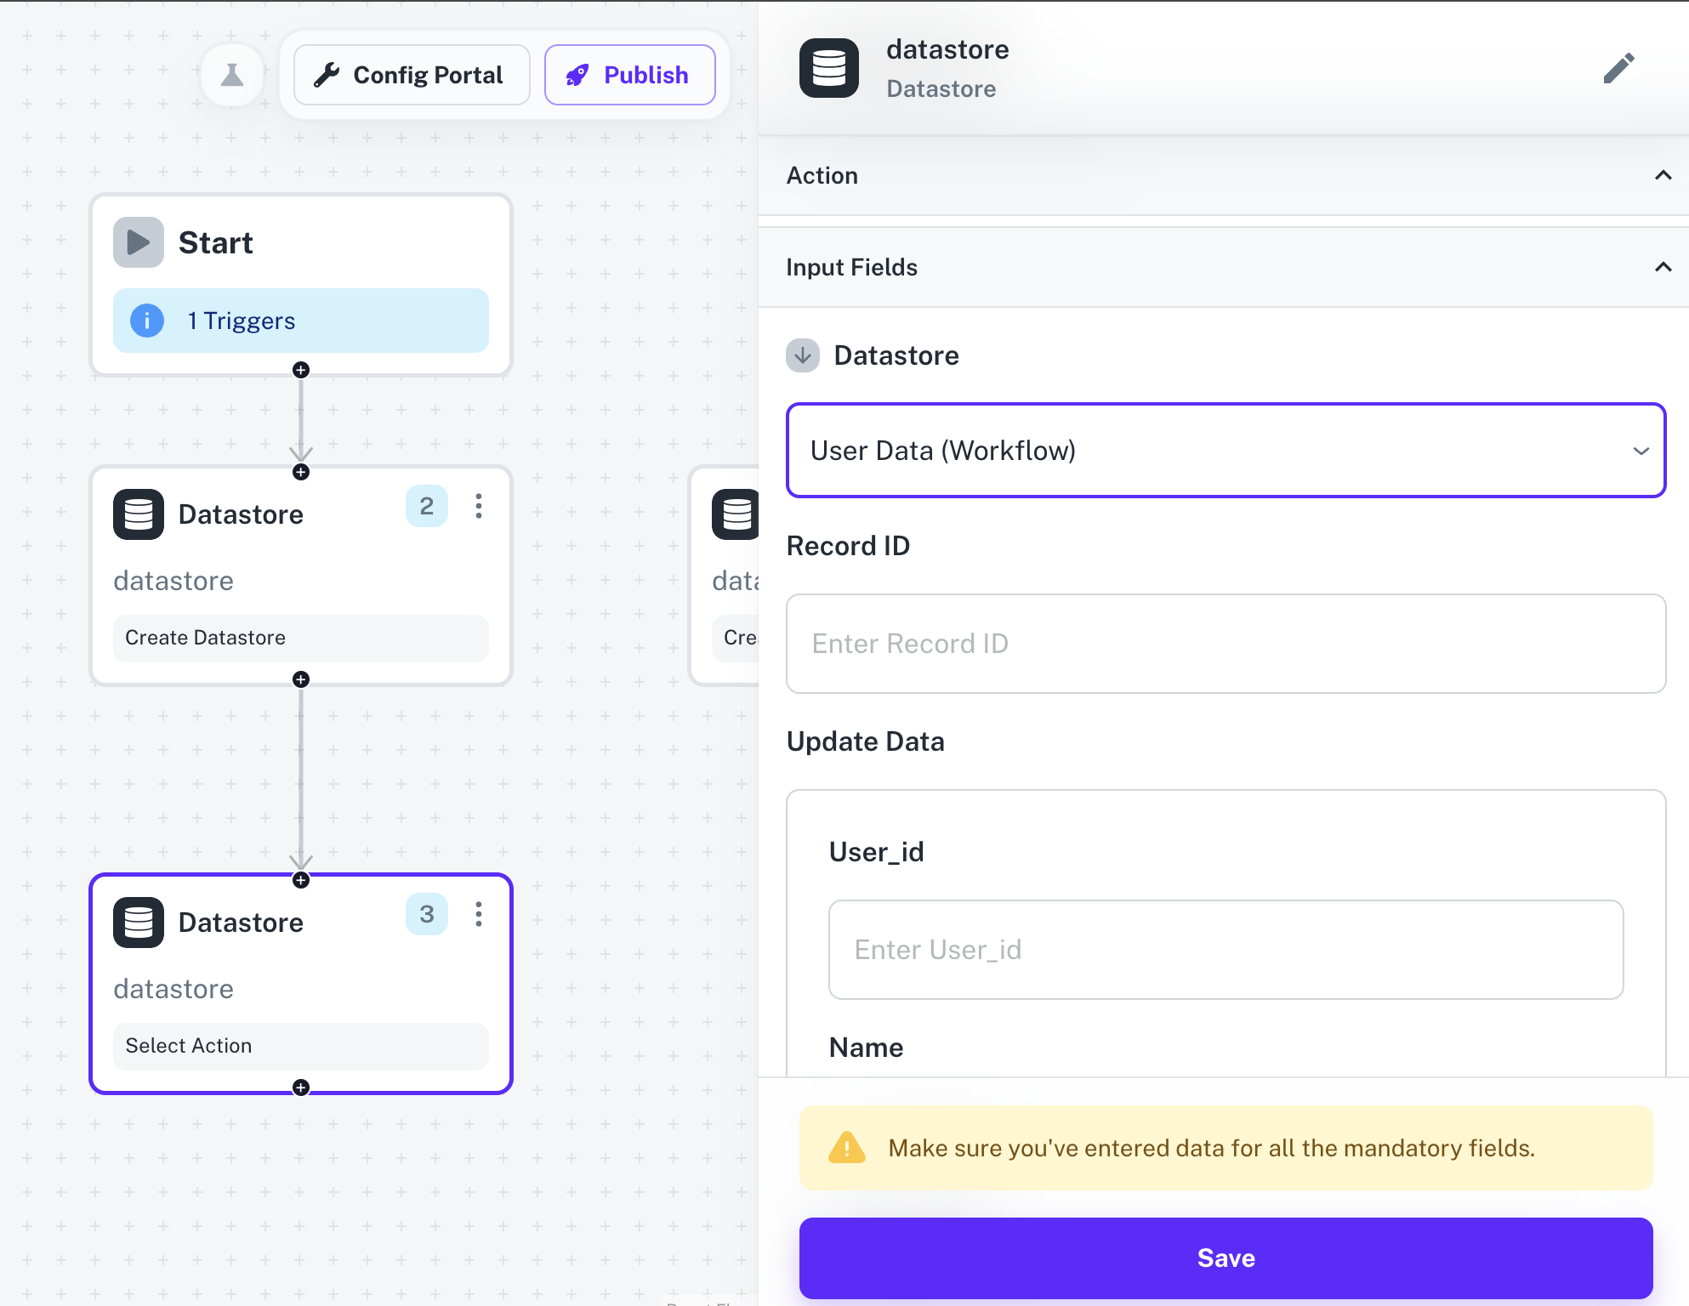Click the plus icon below Datastore node 3
This screenshot has height=1306, width=1689.
click(x=300, y=1087)
